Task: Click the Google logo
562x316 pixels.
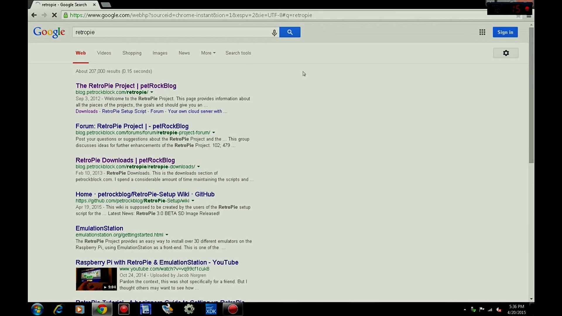Action: click(x=49, y=32)
